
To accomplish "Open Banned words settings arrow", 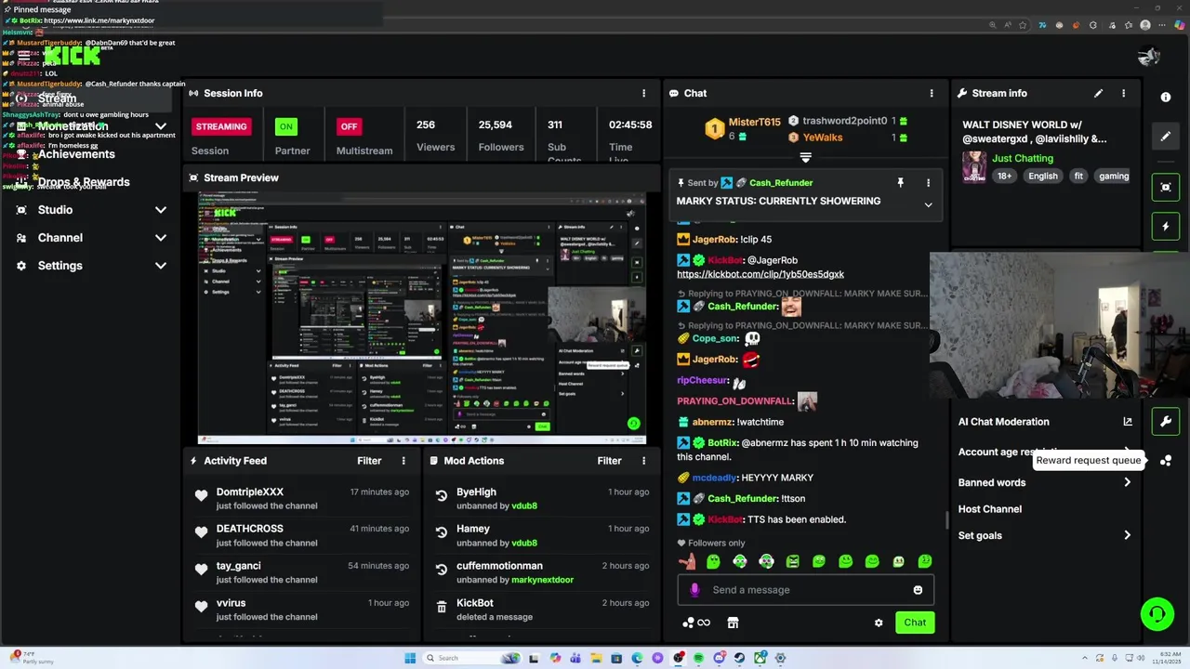I will point(1128,482).
